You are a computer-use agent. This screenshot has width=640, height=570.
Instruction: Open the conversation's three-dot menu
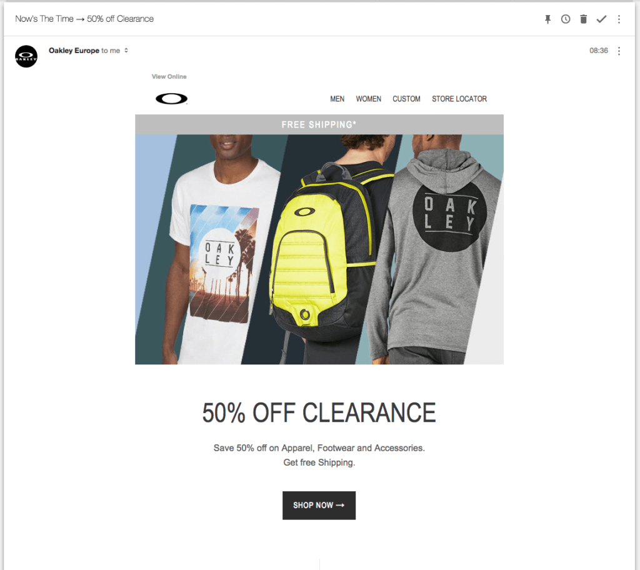(619, 19)
